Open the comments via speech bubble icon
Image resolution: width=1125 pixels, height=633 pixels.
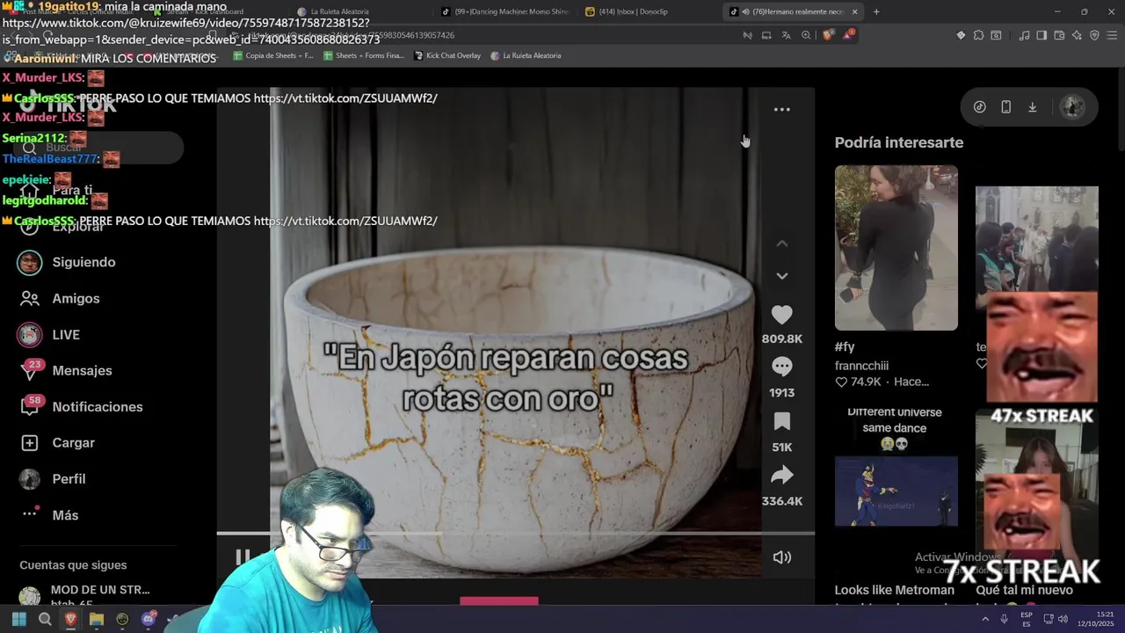point(781,367)
